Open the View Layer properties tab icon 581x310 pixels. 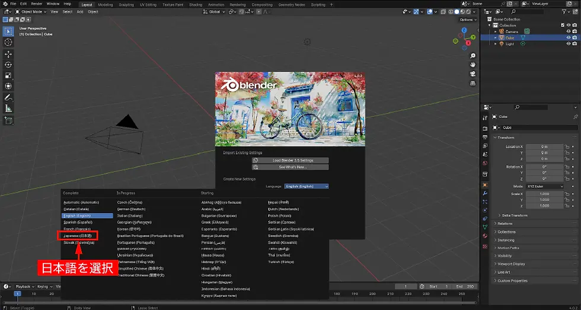(485, 146)
